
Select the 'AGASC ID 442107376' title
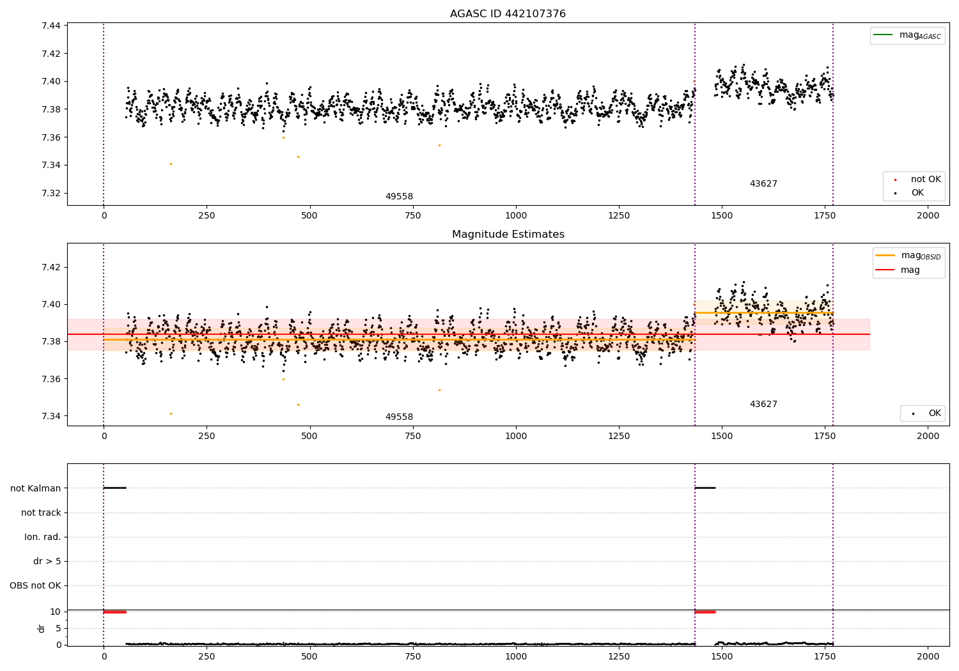coord(508,14)
